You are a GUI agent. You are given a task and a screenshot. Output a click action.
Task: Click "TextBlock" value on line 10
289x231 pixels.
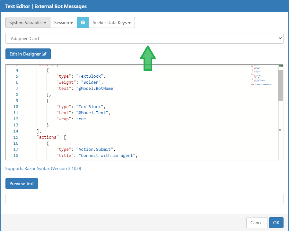click(x=90, y=107)
